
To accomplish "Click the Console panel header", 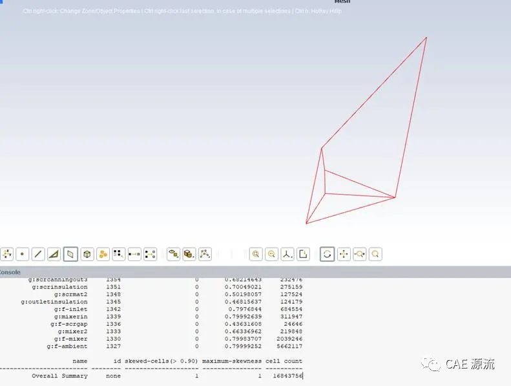I will [256, 272].
